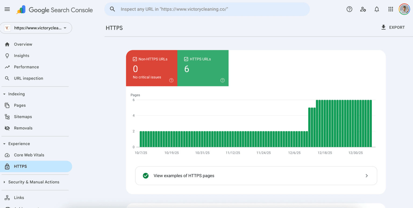Open the Performance report
413x208 pixels.
[x=26, y=67]
